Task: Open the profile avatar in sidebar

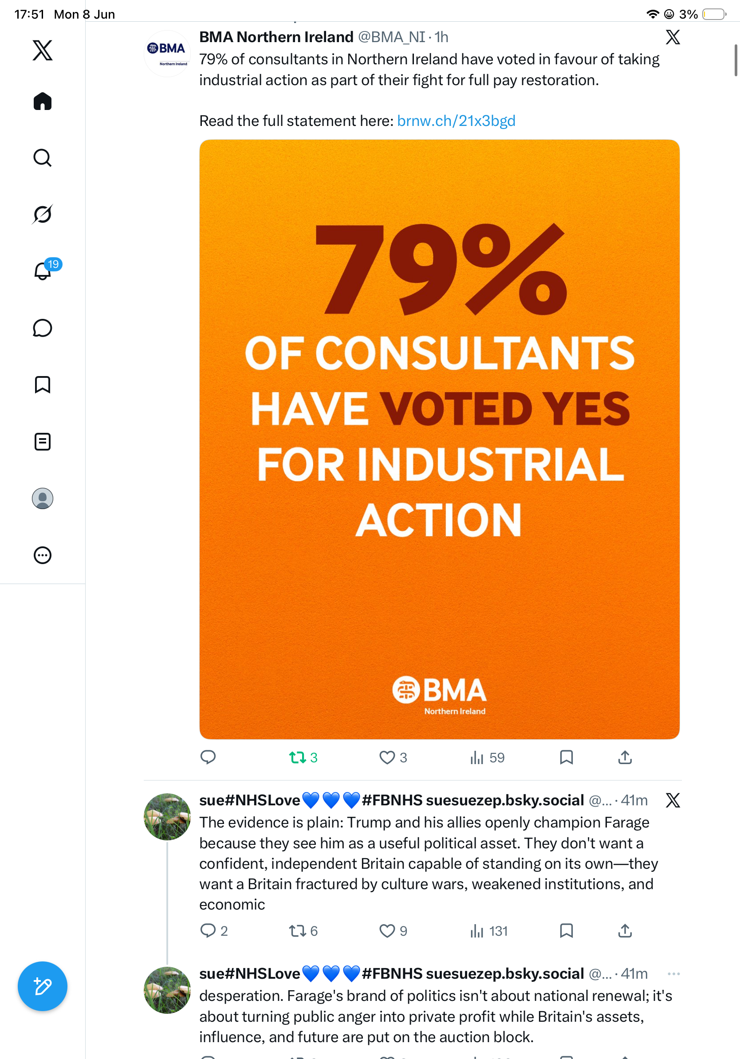Action: point(43,498)
